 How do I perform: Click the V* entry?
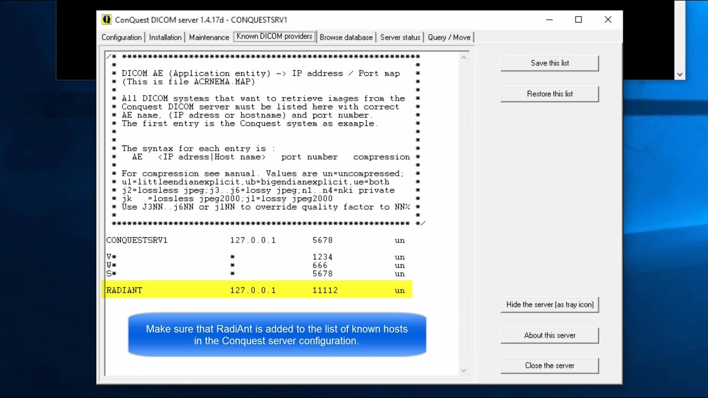(111, 257)
